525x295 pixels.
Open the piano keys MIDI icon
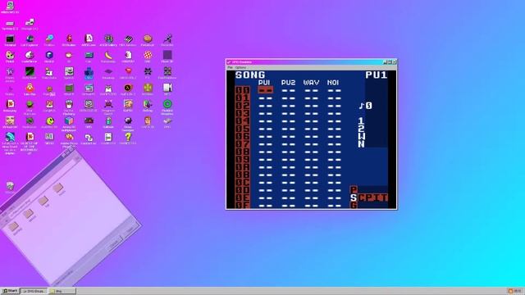tap(128, 39)
